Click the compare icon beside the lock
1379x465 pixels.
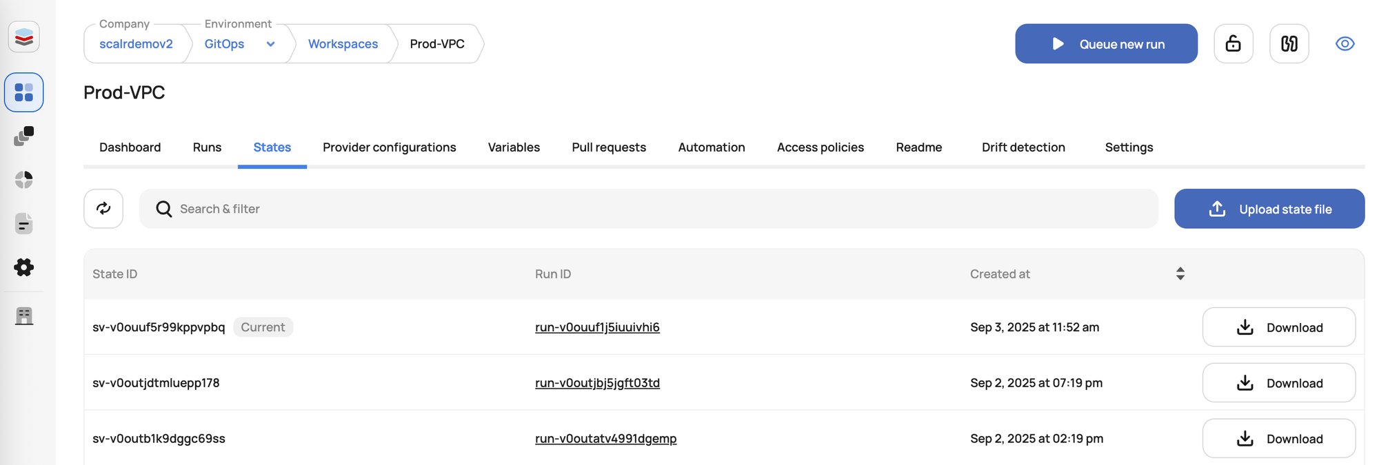pos(1289,44)
